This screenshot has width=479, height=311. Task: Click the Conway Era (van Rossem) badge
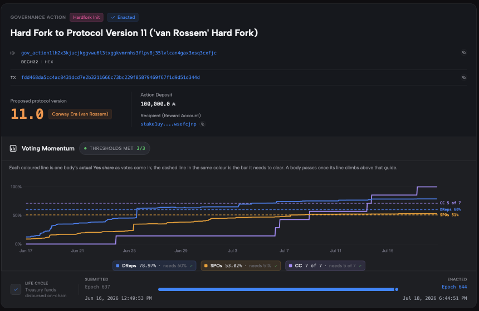[x=80, y=114]
